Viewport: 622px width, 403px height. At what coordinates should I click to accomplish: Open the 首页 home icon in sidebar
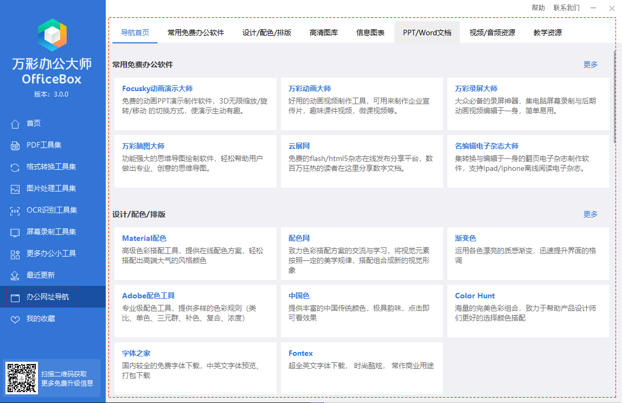coord(15,124)
